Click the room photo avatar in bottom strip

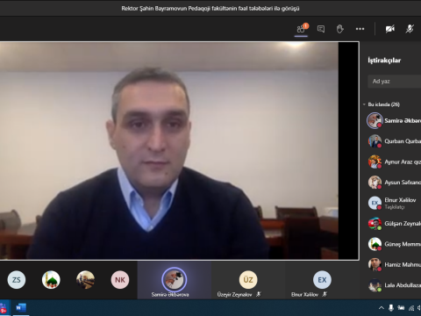85,280
